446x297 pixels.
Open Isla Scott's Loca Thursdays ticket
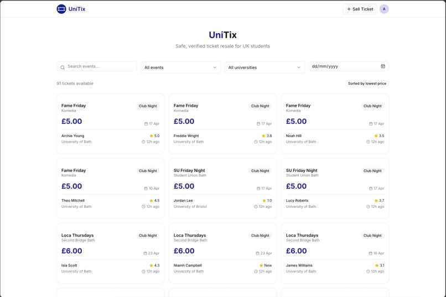click(x=110, y=253)
